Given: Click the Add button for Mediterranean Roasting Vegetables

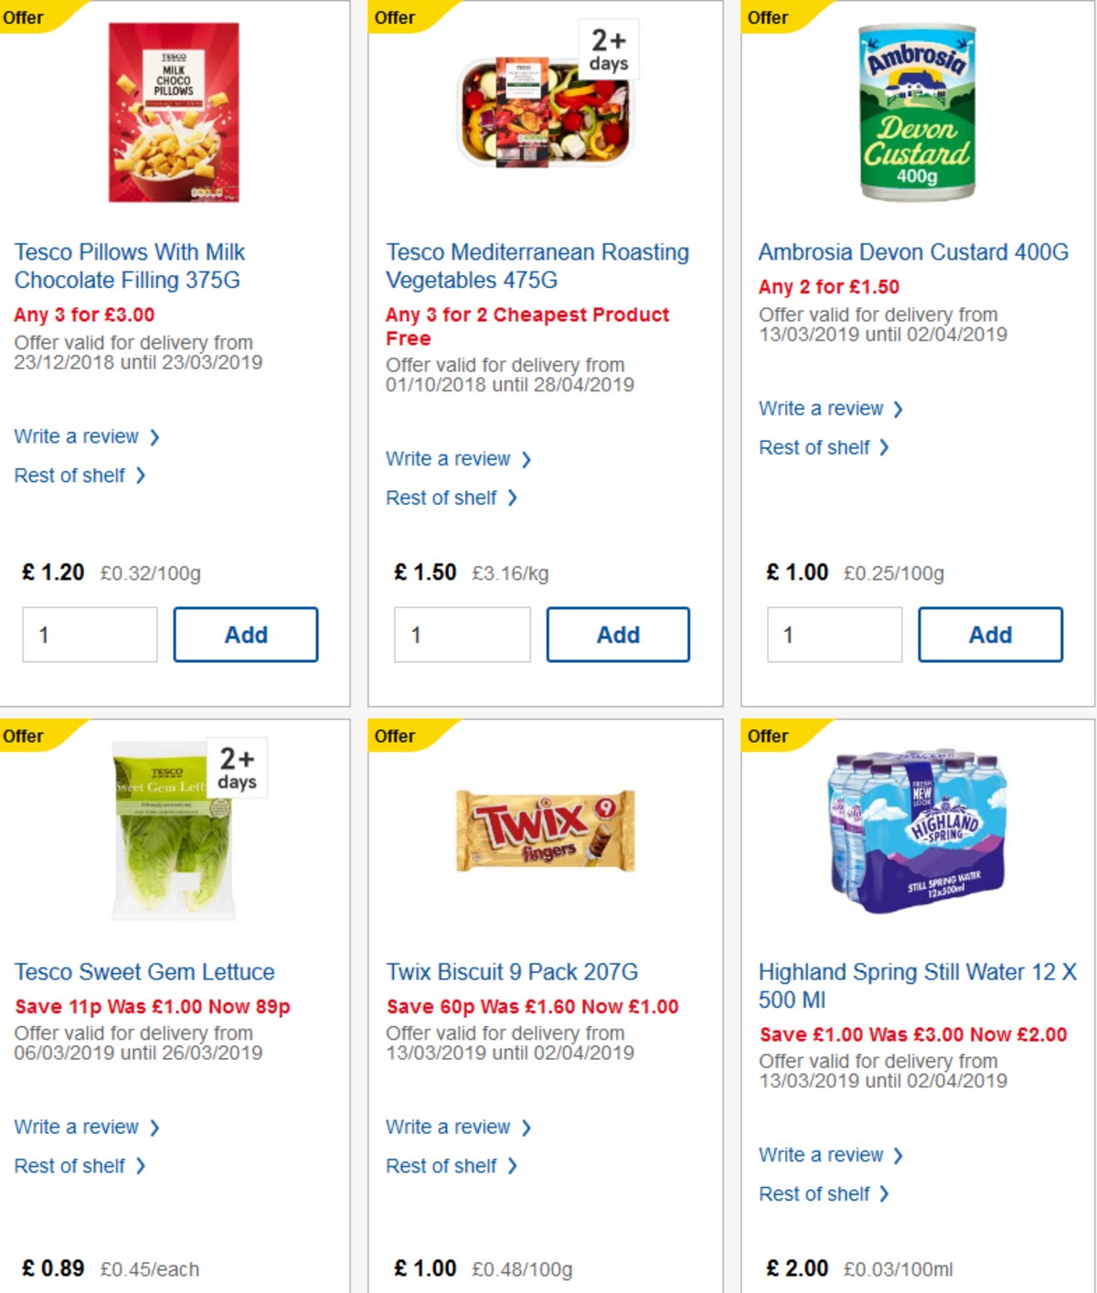Looking at the screenshot, I should 618,634.
